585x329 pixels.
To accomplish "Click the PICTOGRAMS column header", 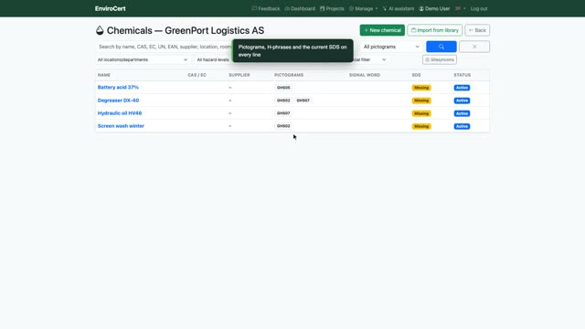I will (x=289, y=75).
